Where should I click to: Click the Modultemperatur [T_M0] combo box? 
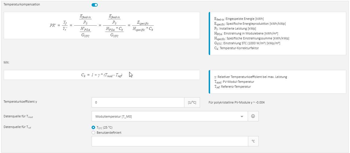(x=170, y=116)
